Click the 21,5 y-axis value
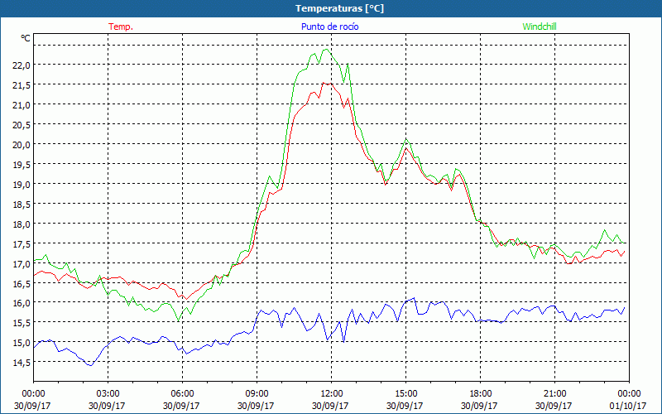The width and height of the screenshot is (662, 414). [x=22, y=85]
